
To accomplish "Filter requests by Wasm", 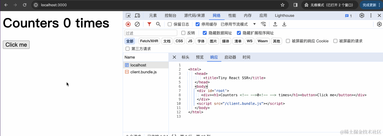I will pos(263,41).
